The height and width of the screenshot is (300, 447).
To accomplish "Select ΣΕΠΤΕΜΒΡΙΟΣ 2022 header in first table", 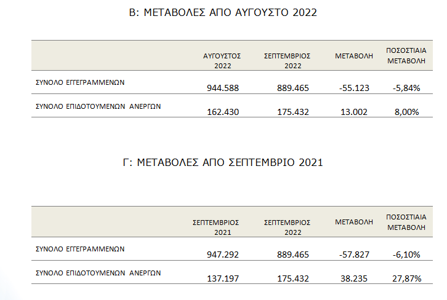I will pos(287,61).
